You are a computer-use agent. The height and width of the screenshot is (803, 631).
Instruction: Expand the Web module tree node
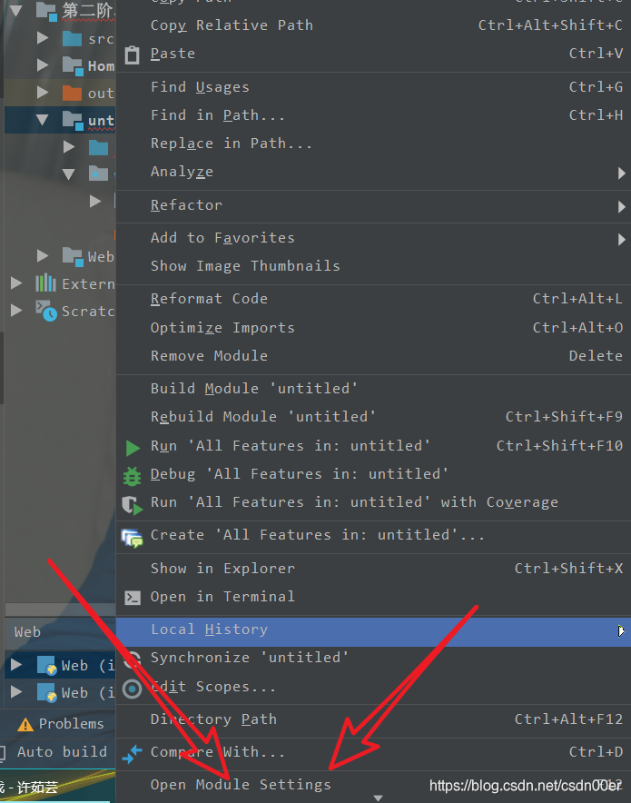(x=43, y=255)
